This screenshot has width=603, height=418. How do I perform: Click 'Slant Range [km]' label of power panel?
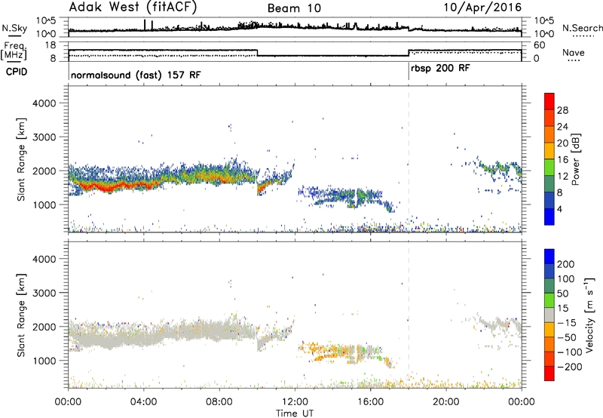22,159
